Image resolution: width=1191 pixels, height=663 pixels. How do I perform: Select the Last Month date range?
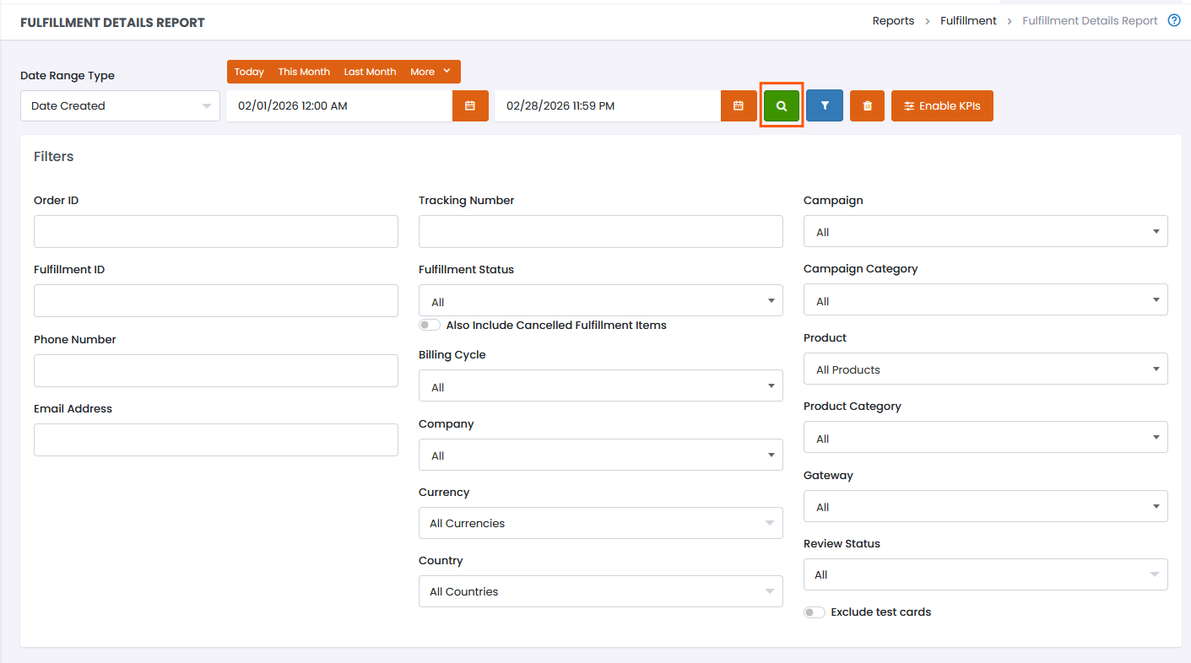click(370, 72)
